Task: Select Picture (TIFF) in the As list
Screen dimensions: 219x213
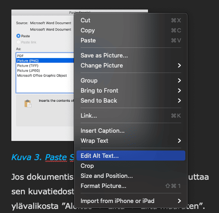Action: (45, 66)
